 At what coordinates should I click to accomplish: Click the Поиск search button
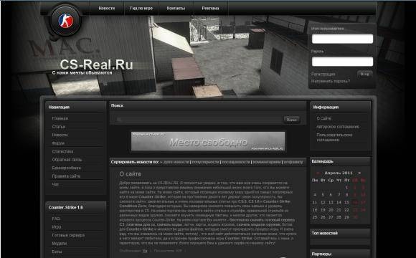point(292,120)
